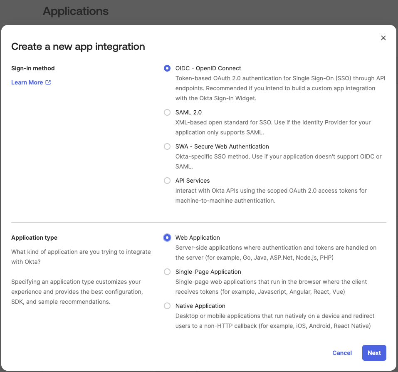Screen dimensions: 398x372
Task: Select the SWA Secure Web Authentication radio circle
Action: 167,146
